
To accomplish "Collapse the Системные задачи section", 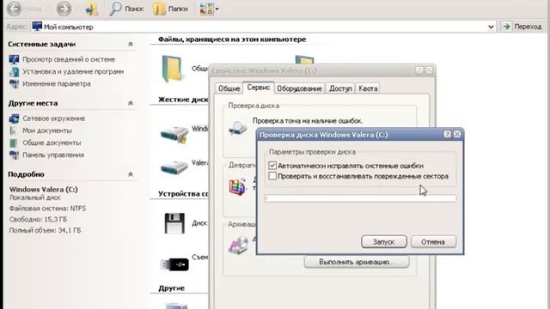I will click(131, 44).
